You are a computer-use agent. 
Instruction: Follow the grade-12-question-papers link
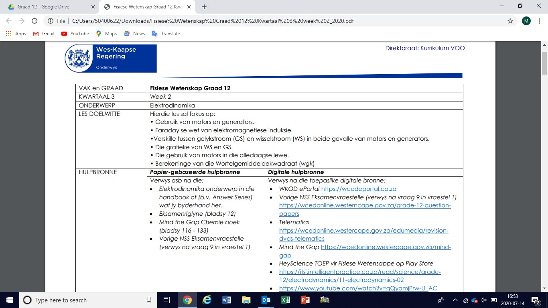coord(365,210)
